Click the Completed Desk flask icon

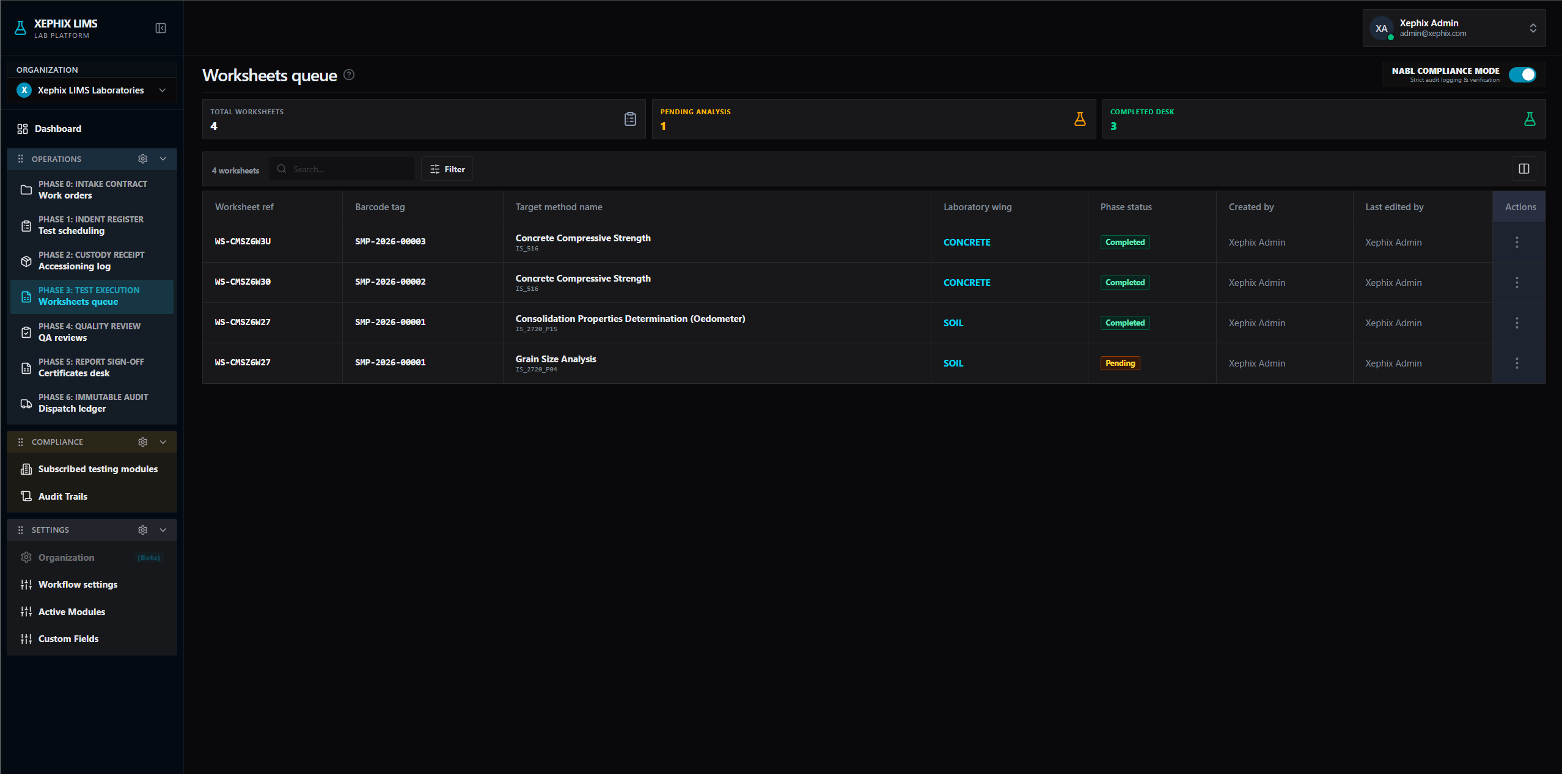point(1530,119)
